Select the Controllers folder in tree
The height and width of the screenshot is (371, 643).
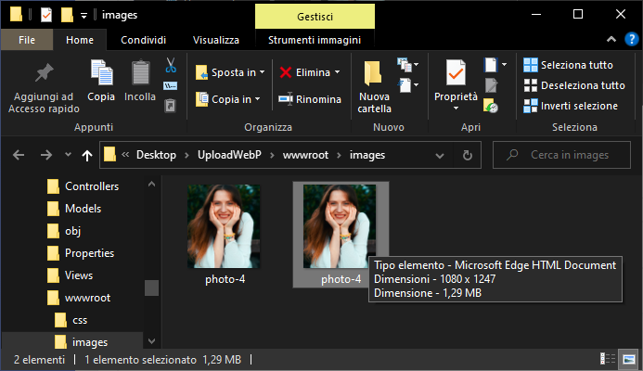pyautogui.click(x=84, y=186)
